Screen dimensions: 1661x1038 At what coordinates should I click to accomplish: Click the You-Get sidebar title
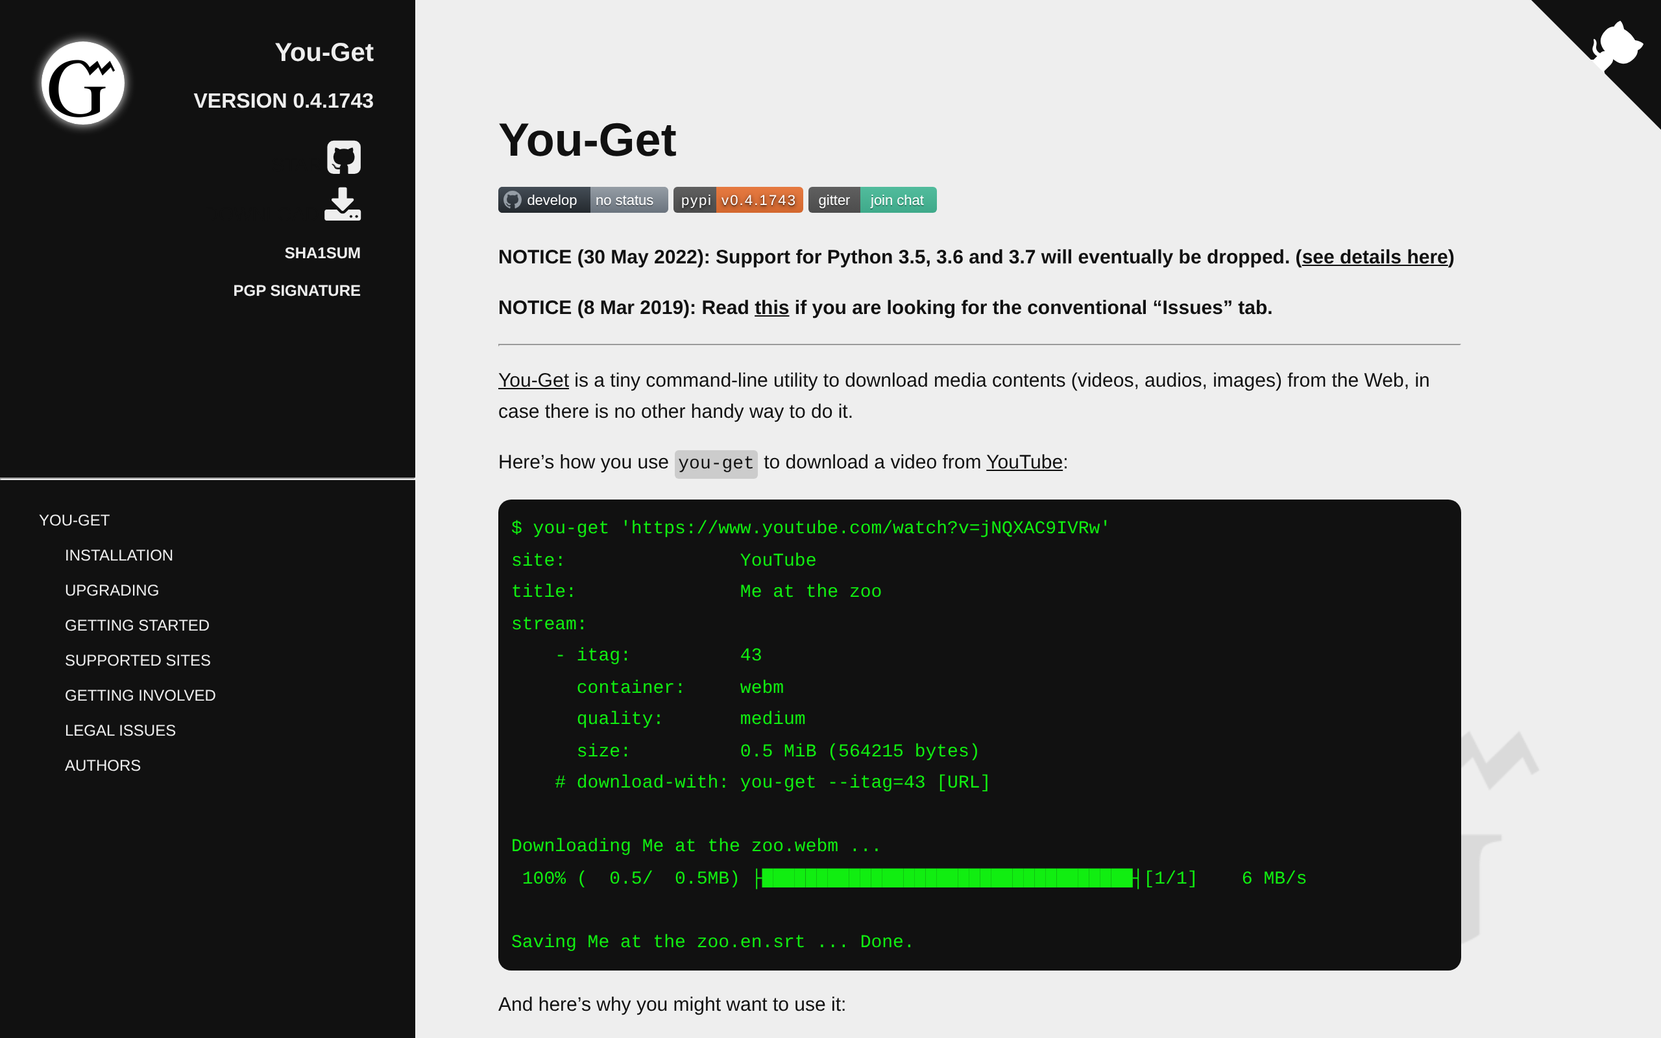[324, 52]
